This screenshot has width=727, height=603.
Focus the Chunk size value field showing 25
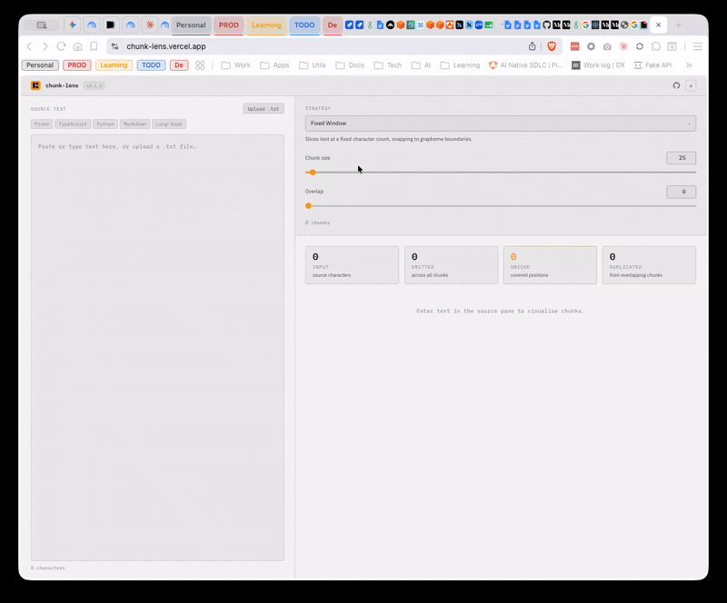681,158
